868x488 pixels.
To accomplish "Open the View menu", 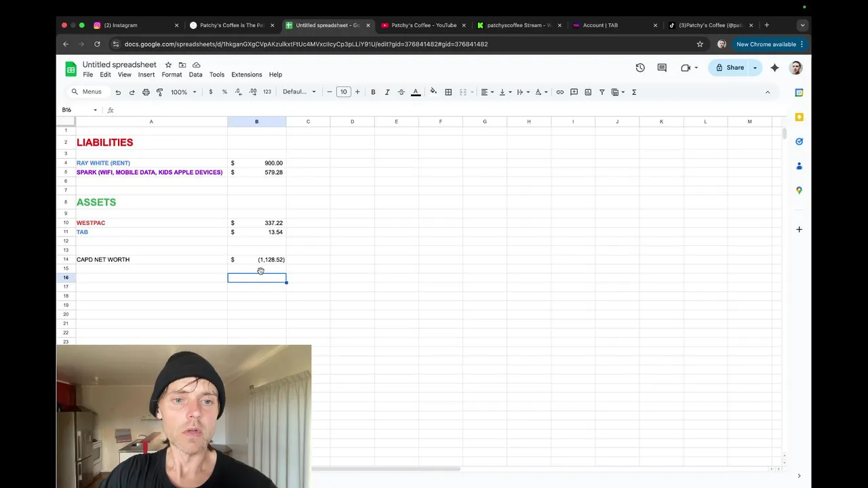I will 125,75.
